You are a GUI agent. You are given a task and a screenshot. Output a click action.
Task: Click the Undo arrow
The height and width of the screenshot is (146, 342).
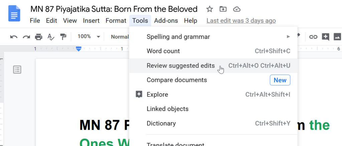14,37
